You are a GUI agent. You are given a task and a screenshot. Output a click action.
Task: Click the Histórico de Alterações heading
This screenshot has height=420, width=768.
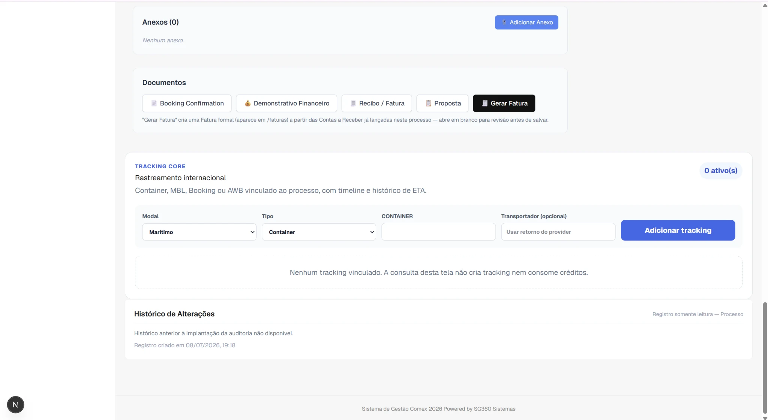[174, 314]
